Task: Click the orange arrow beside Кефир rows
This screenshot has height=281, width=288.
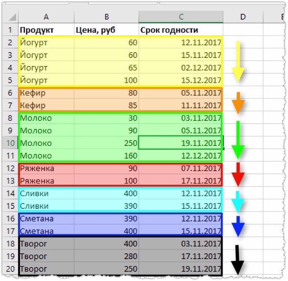Action: click(238, 103)
